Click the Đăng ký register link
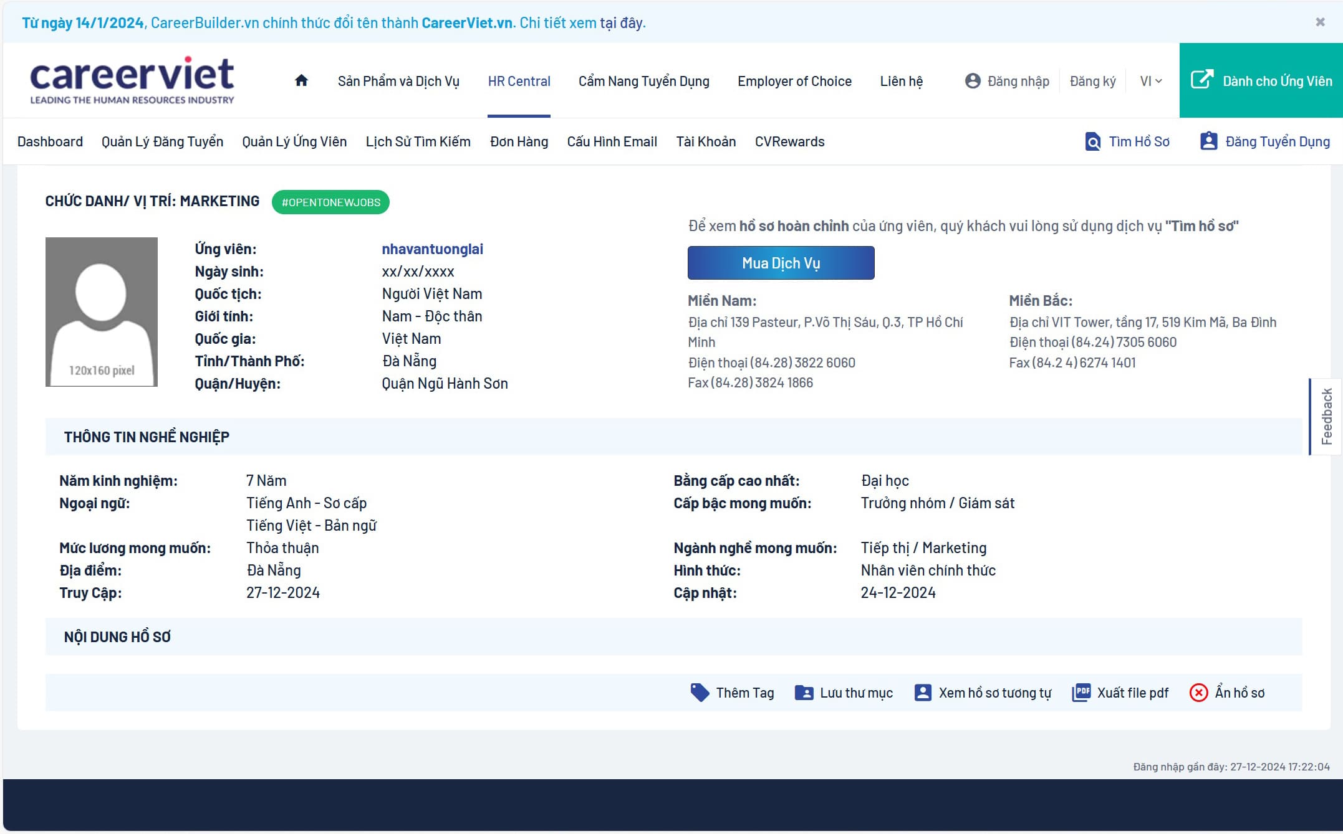Screen dimensions: 1343x834 pyautogui.click(x=1092, y=81)
